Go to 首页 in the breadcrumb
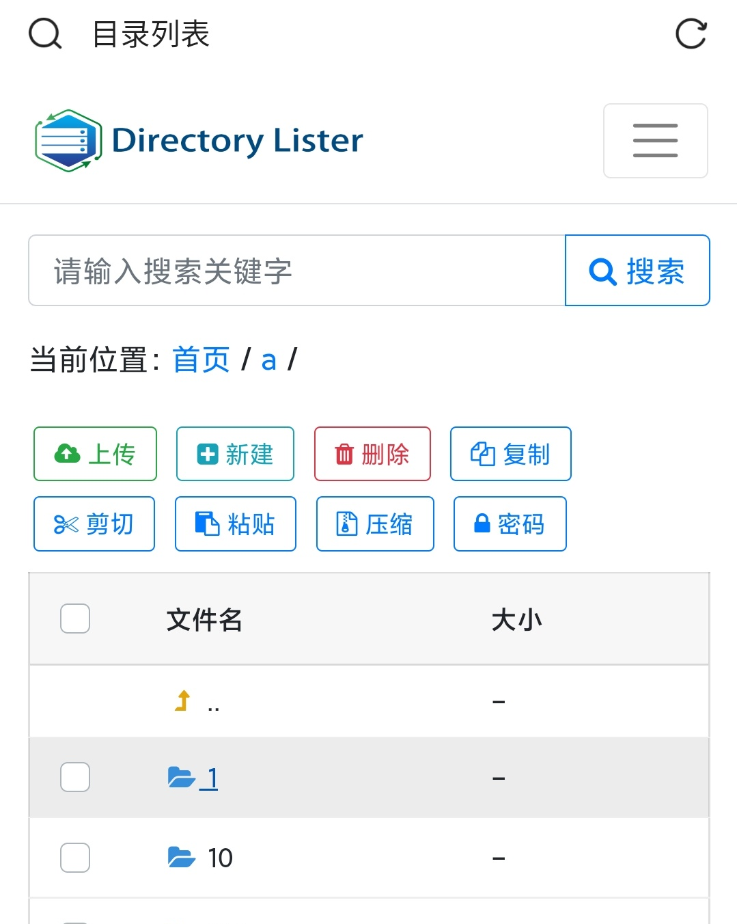Screen dimensions: 737x924 tap(201, 359)
